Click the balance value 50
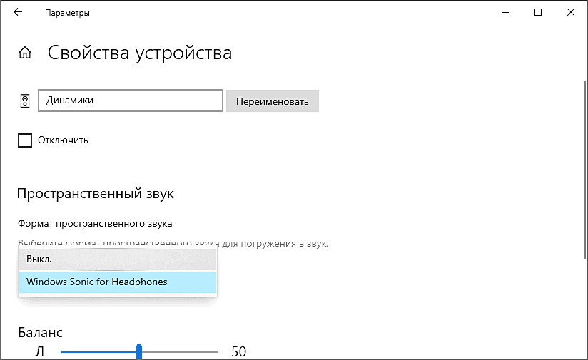 click(238, 351)
